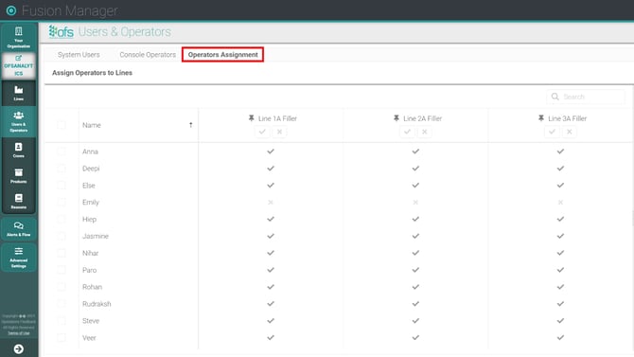This screenshot has height=357, width=634.
Task: Select the checkbox for Rudraksh
Action: pyautogui.click(x=62, y=304)
